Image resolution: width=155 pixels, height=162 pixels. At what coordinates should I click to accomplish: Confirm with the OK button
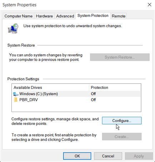click(x=77, y=156)
